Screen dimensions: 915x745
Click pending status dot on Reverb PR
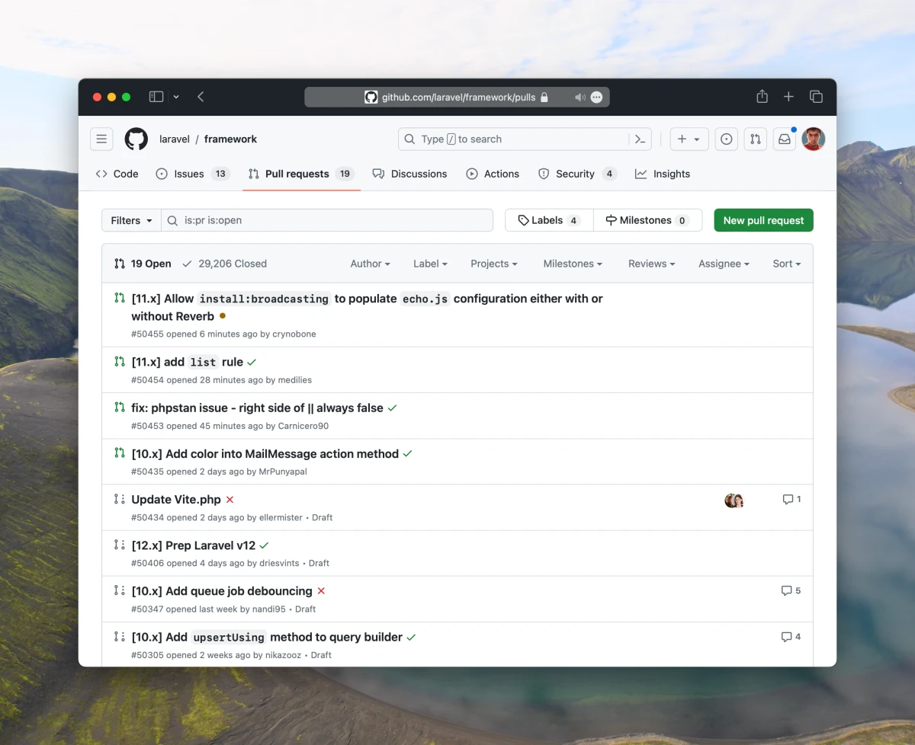tap(223, 315)
